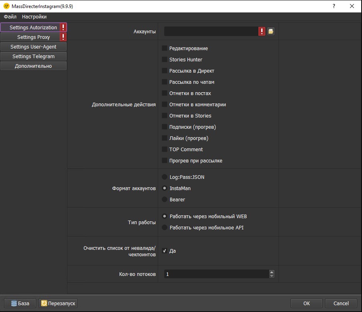The height and width of the screenshot is (312, 362).
Task: Click the Формат аккаунтов label
Action: 134,188
